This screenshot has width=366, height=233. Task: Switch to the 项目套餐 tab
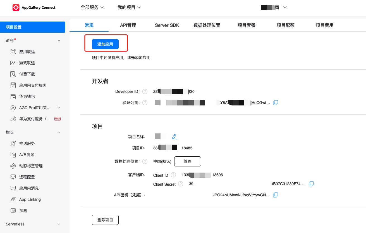pos(247,25)
